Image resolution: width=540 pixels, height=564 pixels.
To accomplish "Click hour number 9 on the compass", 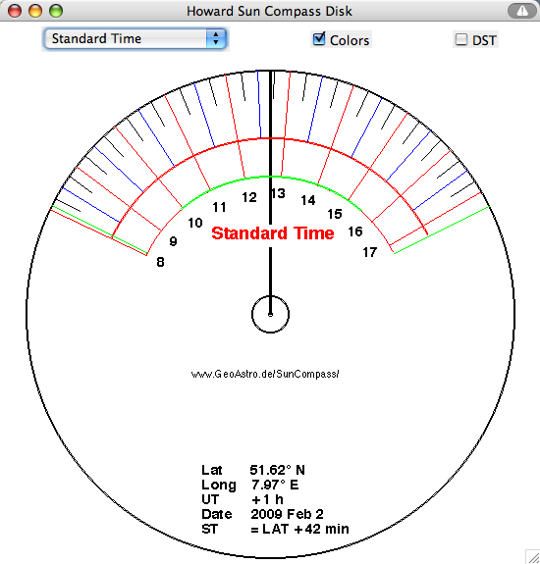I will click(x=173, y=241).
